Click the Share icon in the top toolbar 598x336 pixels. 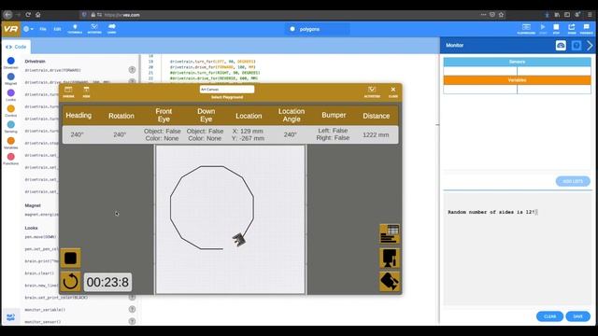(571, 29)
